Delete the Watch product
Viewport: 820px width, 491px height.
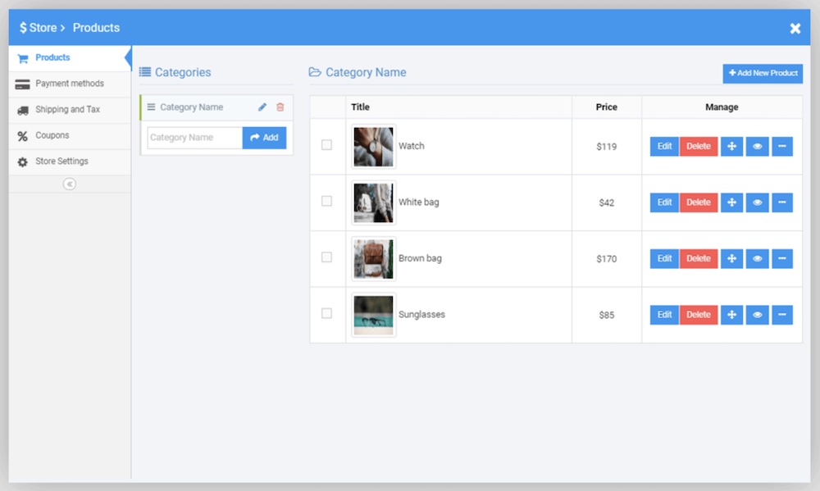[699, 147]
